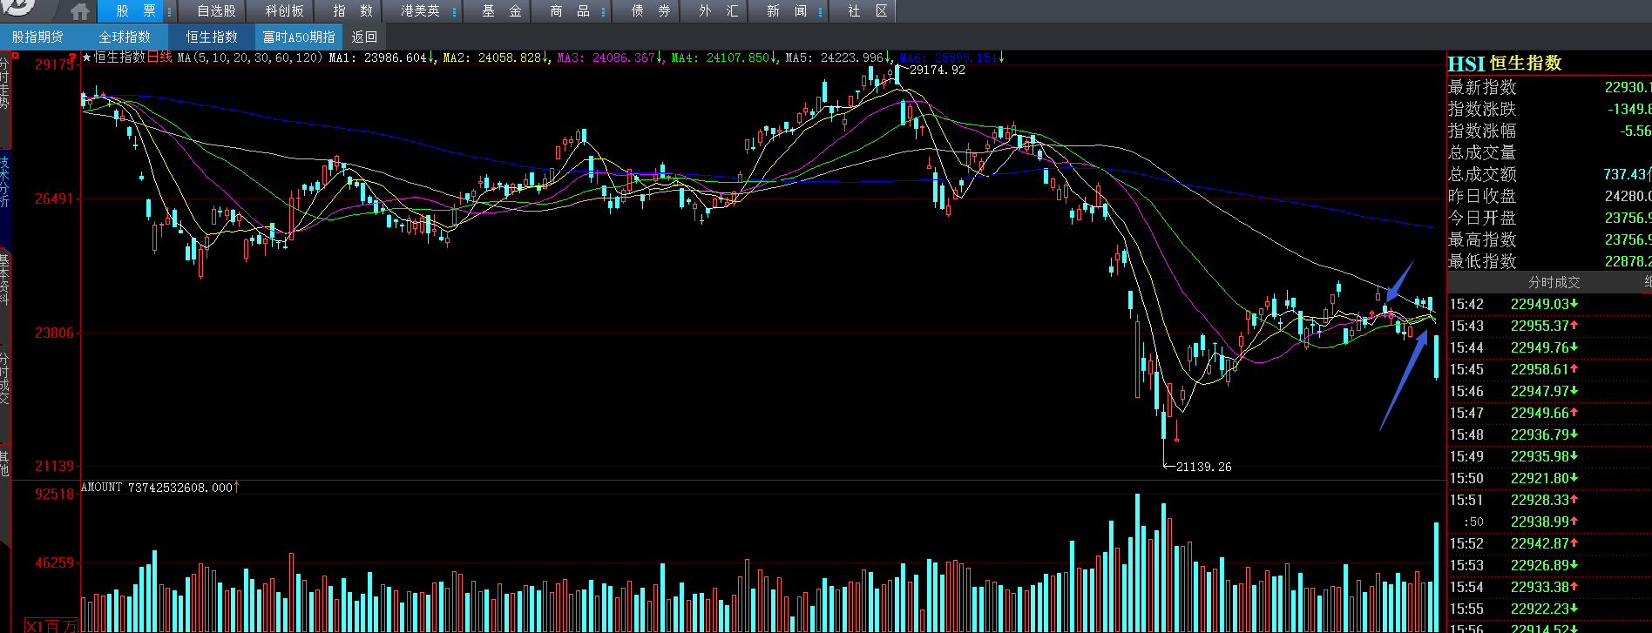Screen dimensions: 1652x633
Task: Click the 分时成交 panel header
Action: (x=1554, y=282)
